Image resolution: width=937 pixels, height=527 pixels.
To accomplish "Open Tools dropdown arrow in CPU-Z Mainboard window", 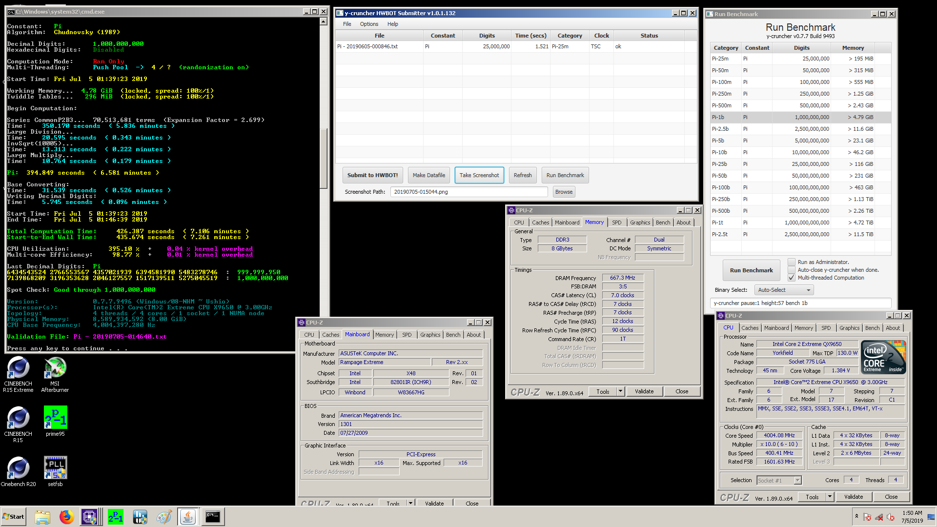I will tap(410, 503).
